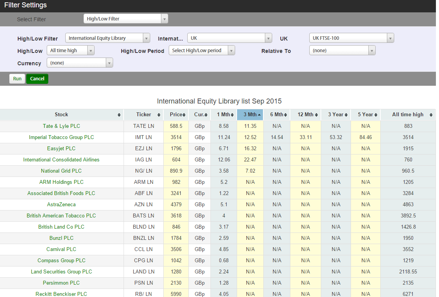Sort the 1 Mth column

tap(232, 115)
